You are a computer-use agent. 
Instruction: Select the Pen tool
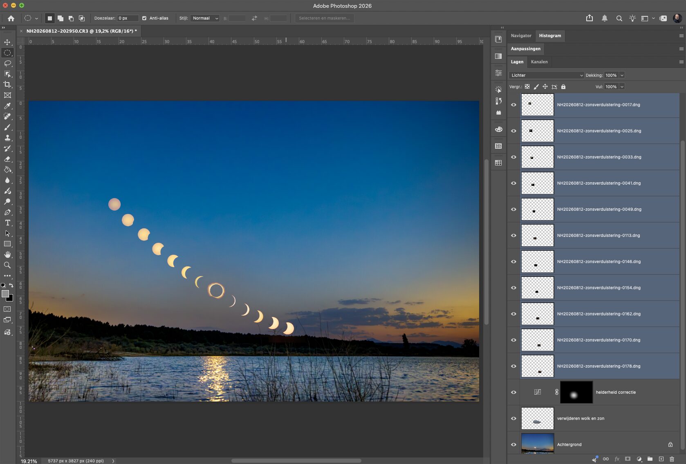7,212
